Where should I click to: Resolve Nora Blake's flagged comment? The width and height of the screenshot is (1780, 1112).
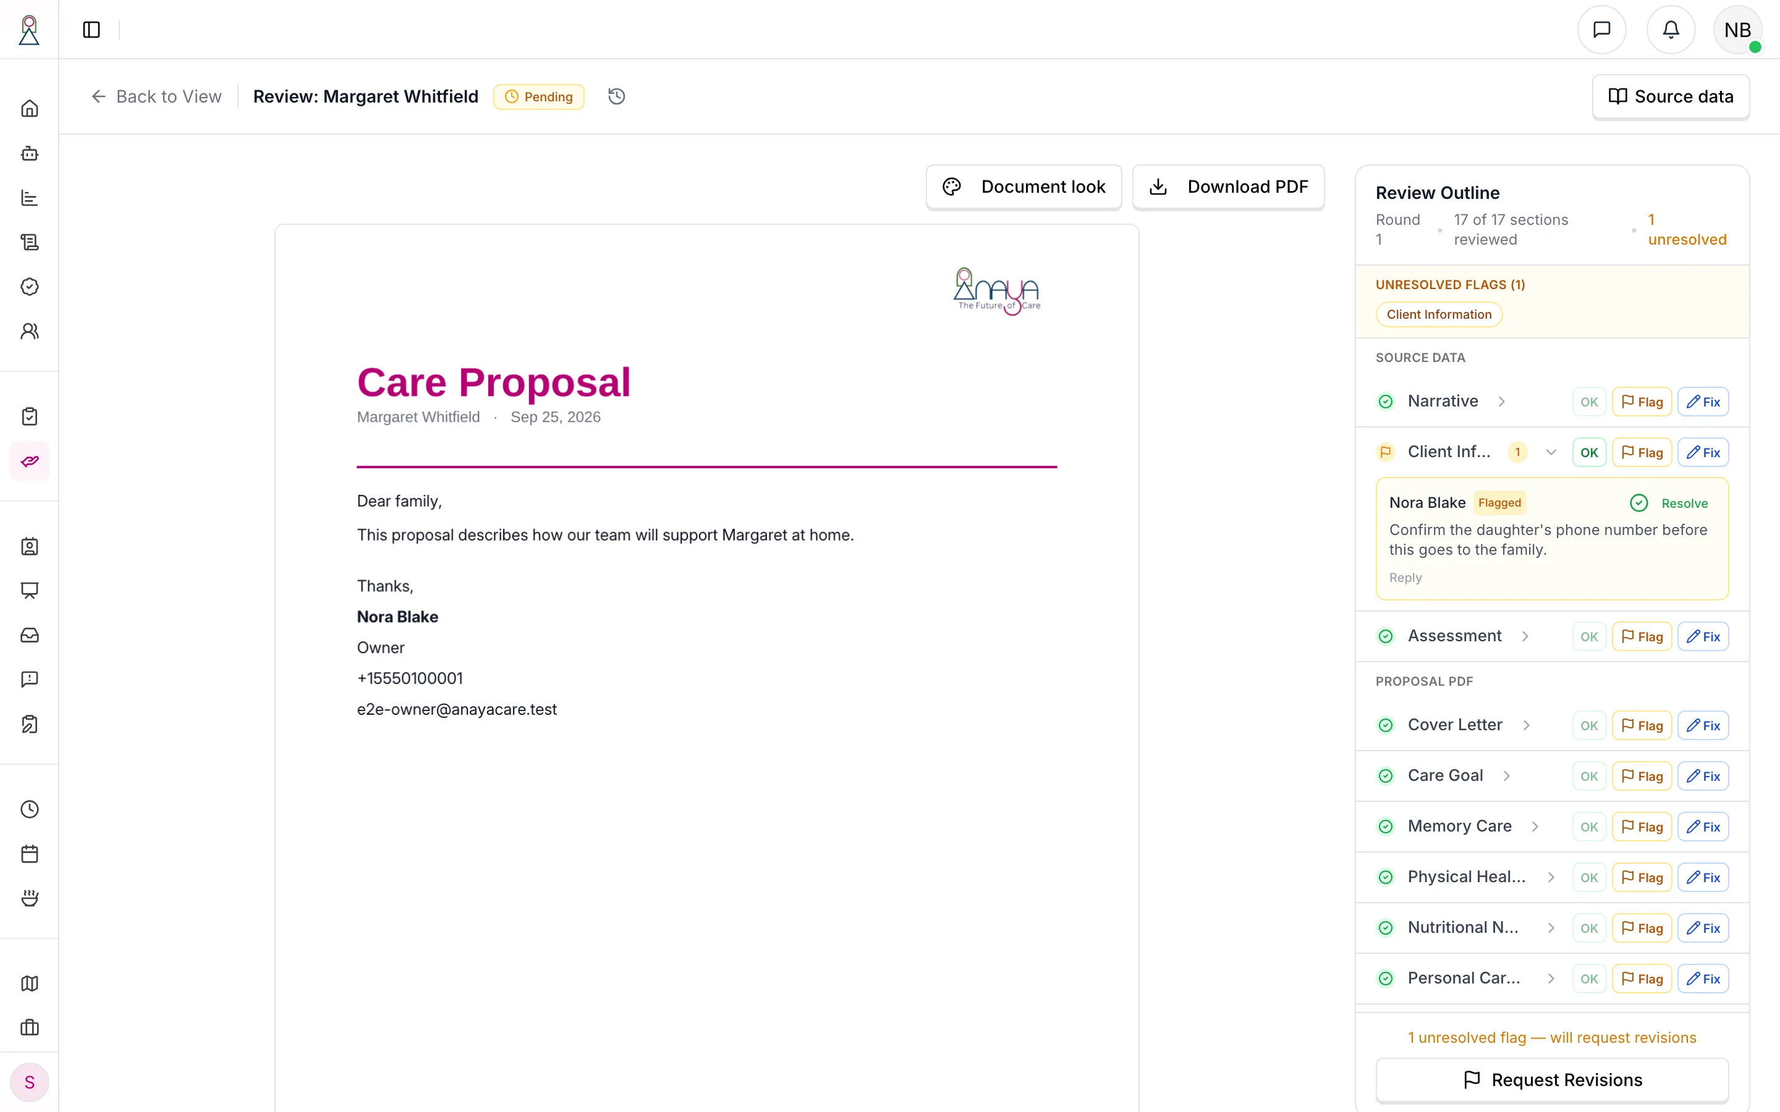coord(1669,503)
